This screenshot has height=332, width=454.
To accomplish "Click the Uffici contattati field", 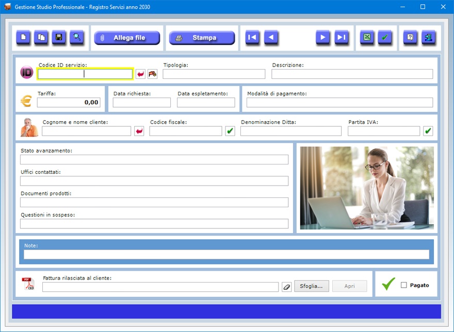I will point(154,181).
